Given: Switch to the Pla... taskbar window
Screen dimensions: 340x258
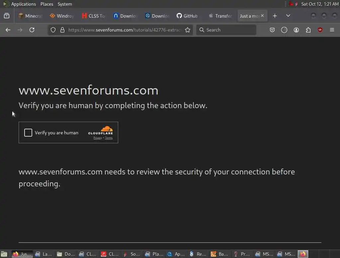Looking at the screenshot, I should (154, 254).
